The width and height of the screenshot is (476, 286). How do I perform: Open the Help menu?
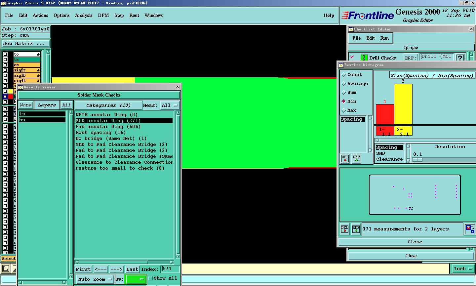(x=329, y=16)
